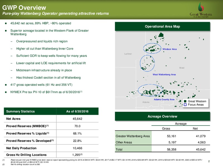223x167 pixels.
Task: Click 'Superior acreage located in the Western Flank' bullet
Action: coord(50,32)
